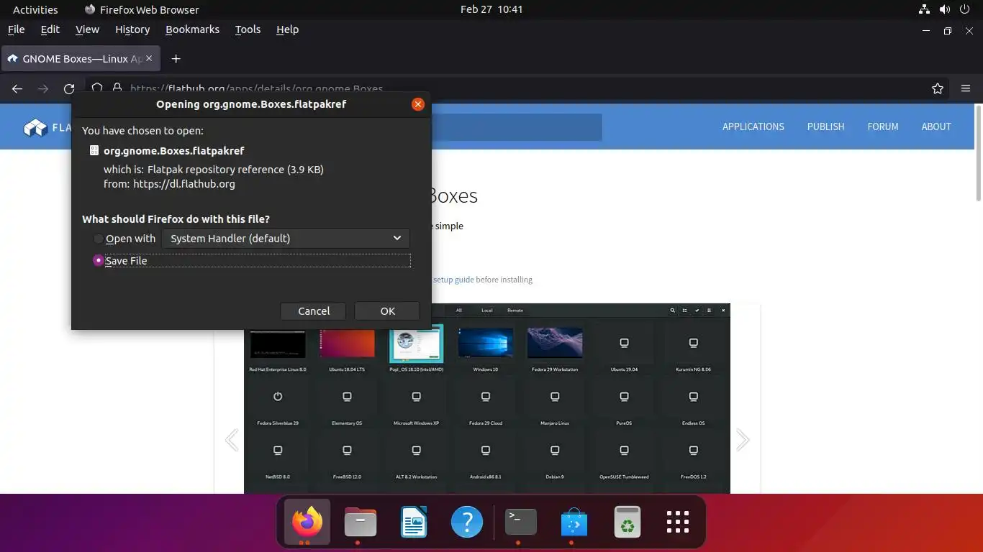Click the search magnifier in the Boxes screenshot
The width and height of the screenshot is (983, 552).
click(672, 310)
